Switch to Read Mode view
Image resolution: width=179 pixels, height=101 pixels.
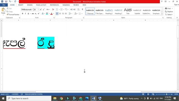(x=143, y=94)
